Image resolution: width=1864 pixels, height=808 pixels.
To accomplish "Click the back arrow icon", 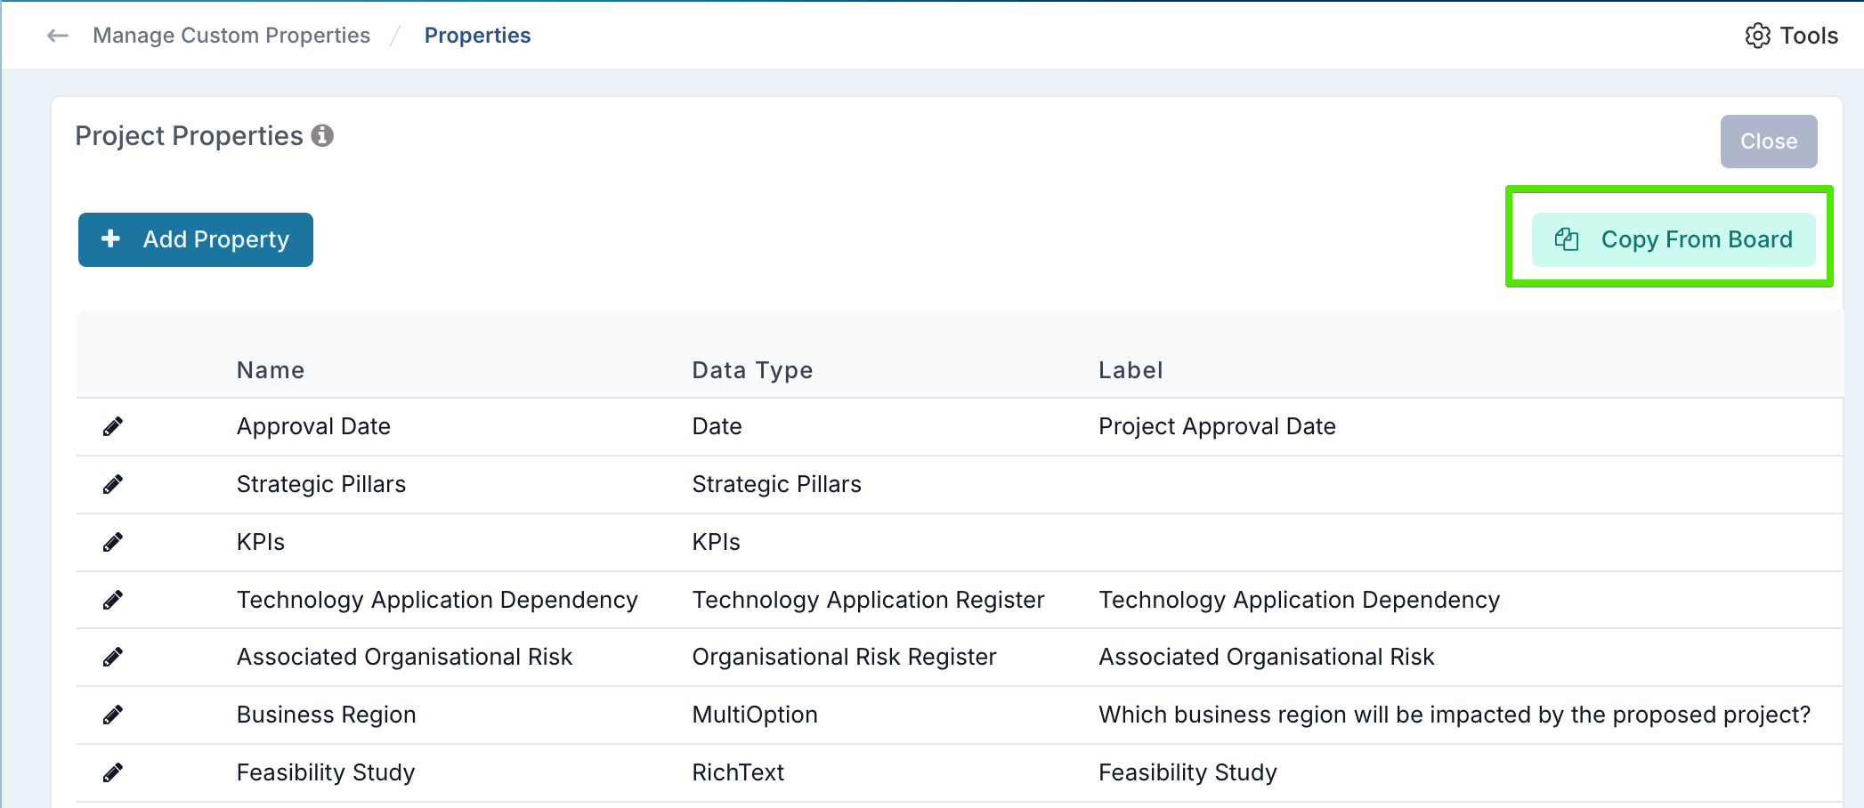I will pos(58,36).
